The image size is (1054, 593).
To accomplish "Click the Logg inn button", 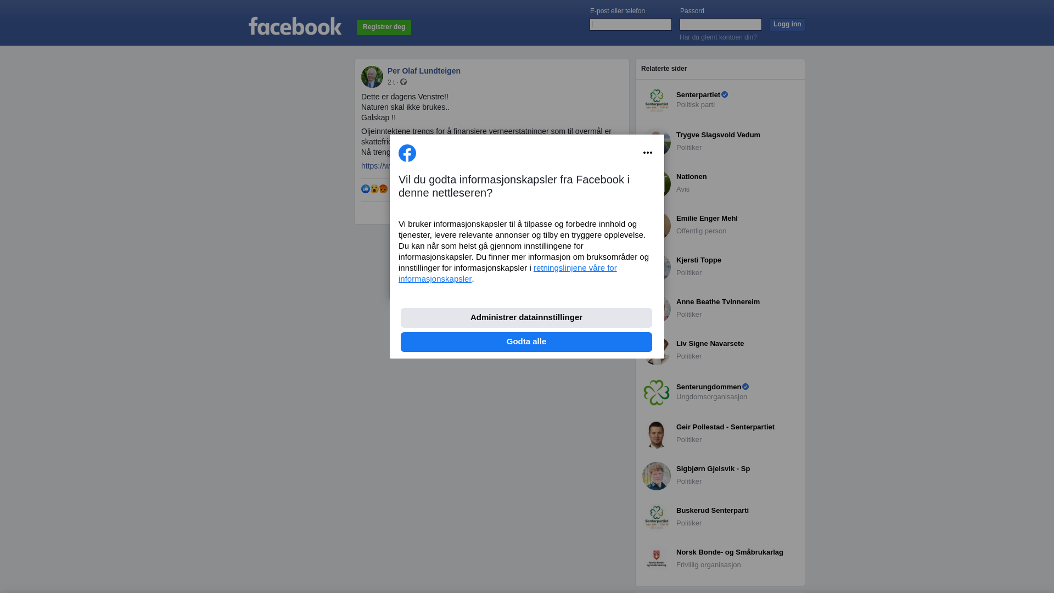I will (x=787, y=25).
